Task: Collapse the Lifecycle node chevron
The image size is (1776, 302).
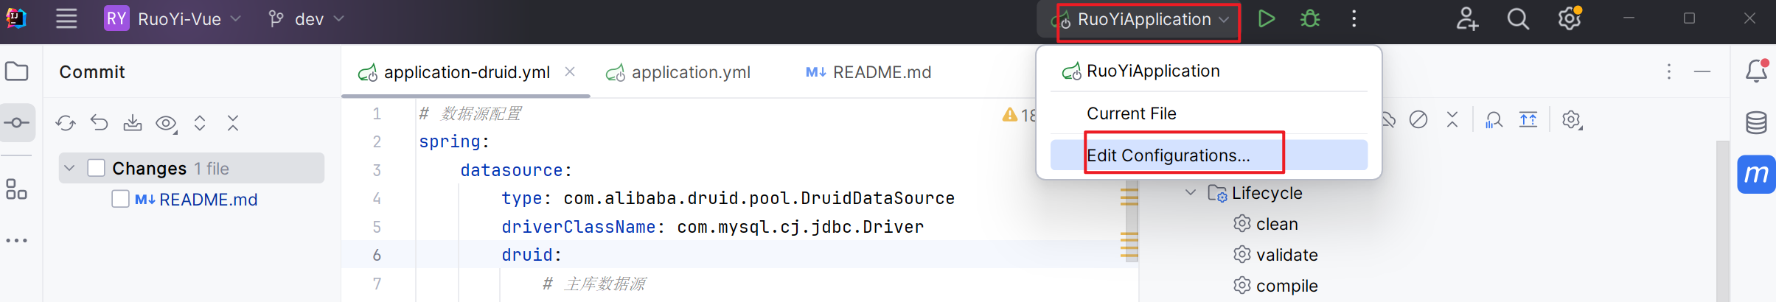Action: click(x=1191, y=193)
